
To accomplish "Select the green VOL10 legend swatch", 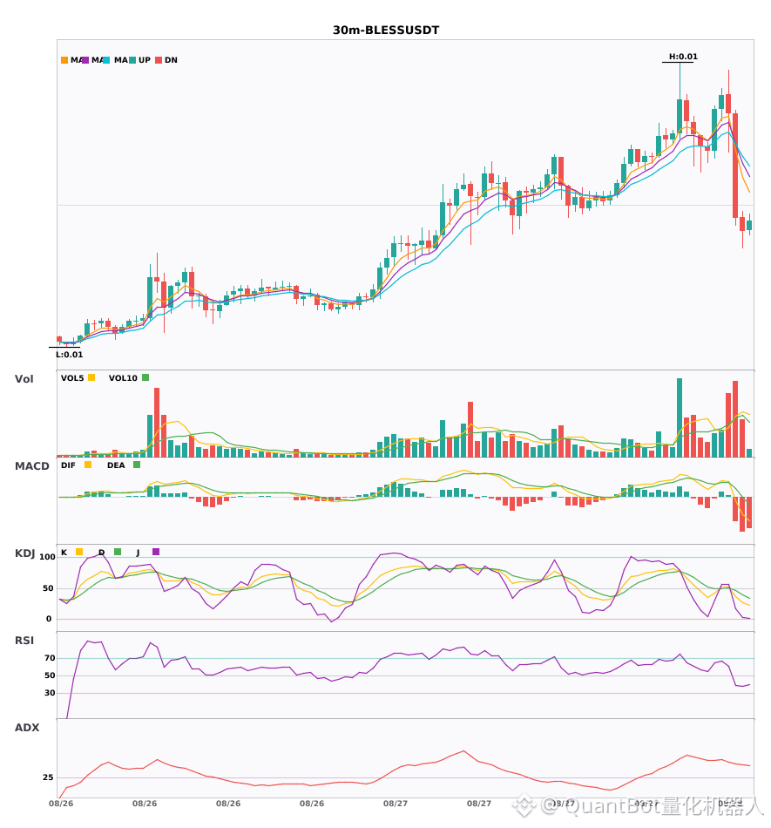I will point(145,377).
